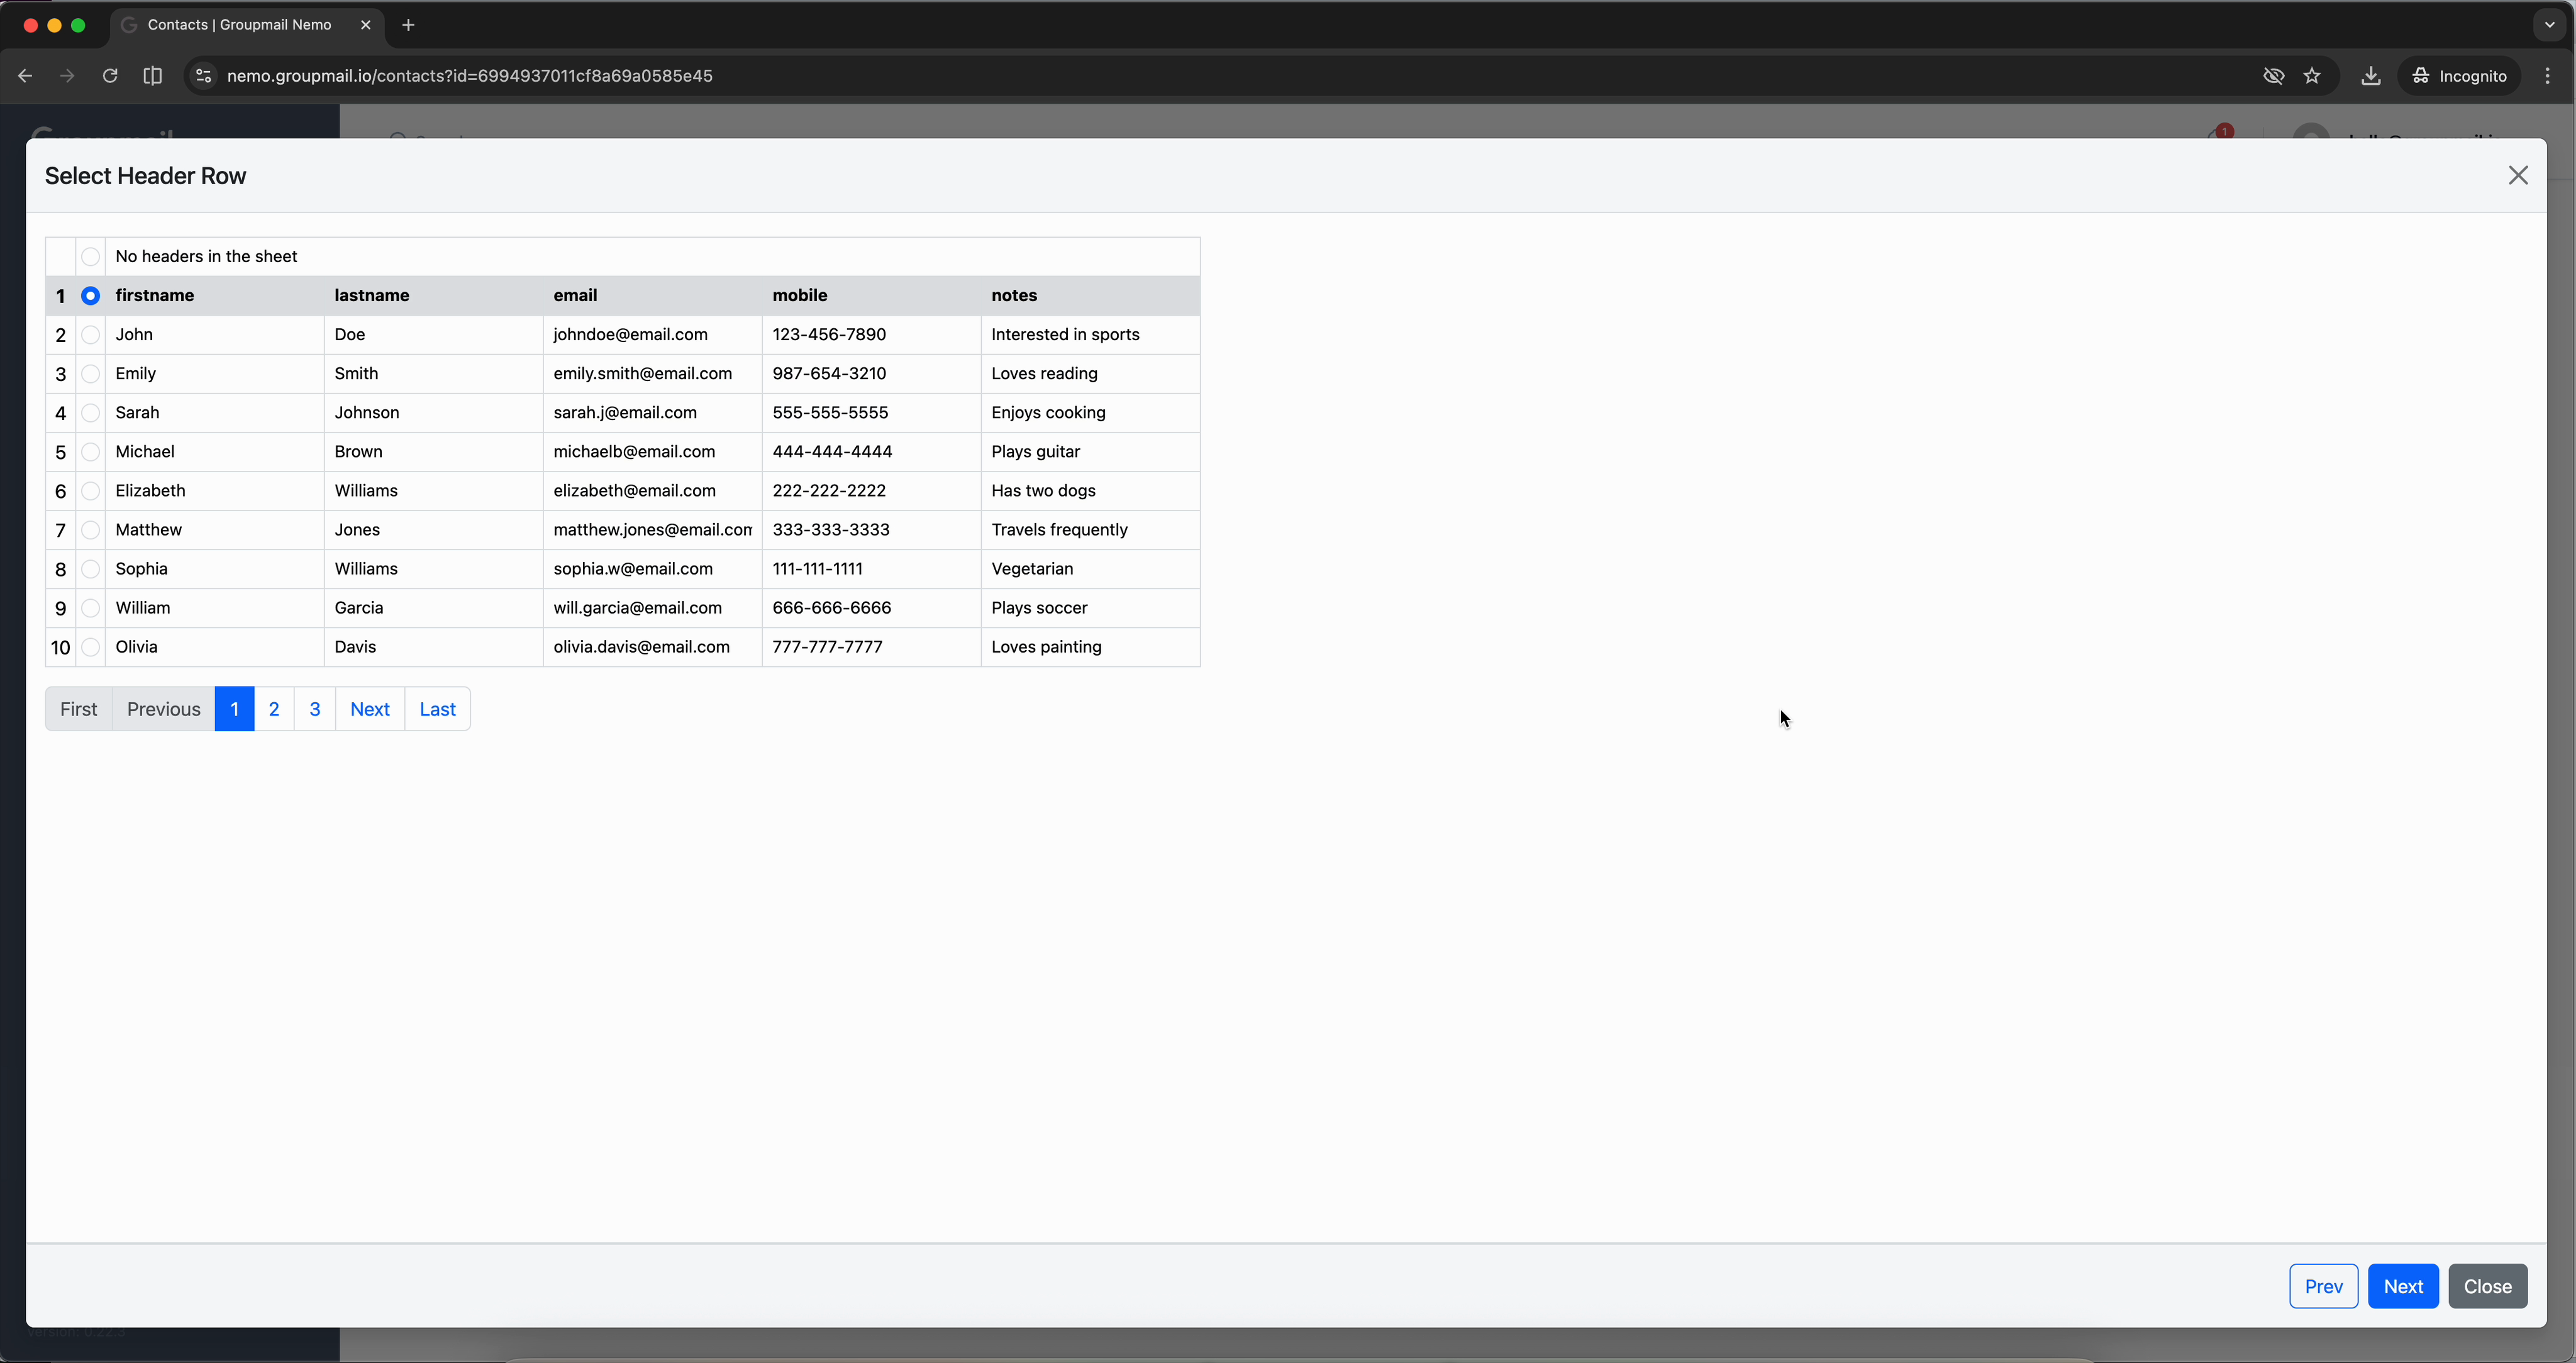Image resolution: width=2576 pixels, height=1363 pixels.
Task: Close the Select Header Row dialog with X
Action: pos(2518,175)
